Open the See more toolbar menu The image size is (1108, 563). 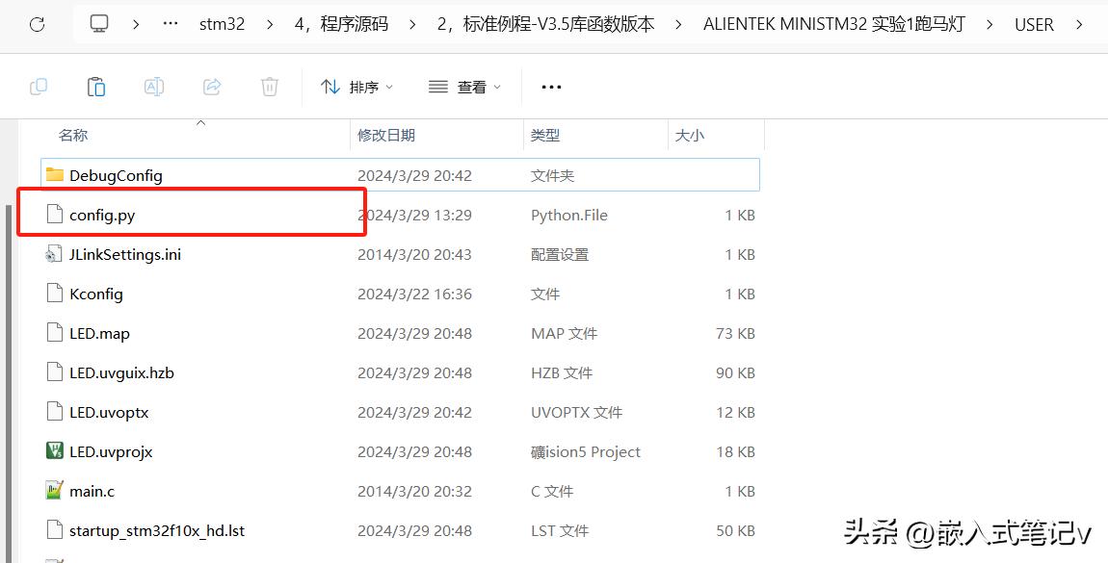(551, 86)
